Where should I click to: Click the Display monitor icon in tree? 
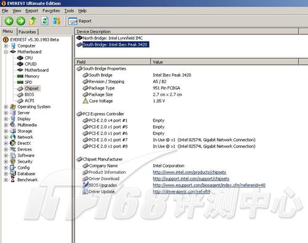click(13, 119)
